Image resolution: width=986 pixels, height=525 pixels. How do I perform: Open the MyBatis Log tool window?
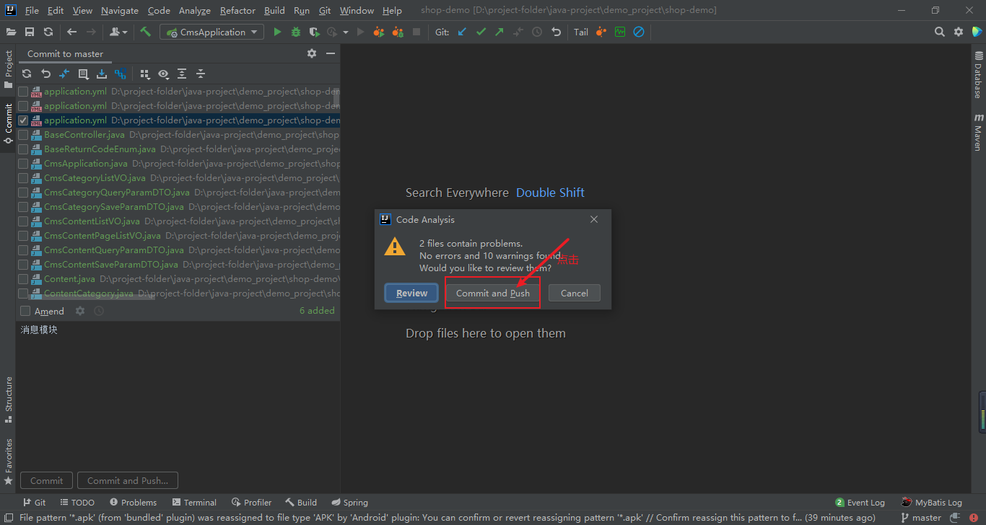[x=932, y=503]
